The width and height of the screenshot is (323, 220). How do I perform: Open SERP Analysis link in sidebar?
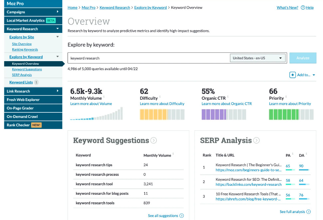[x=22, y=75]
